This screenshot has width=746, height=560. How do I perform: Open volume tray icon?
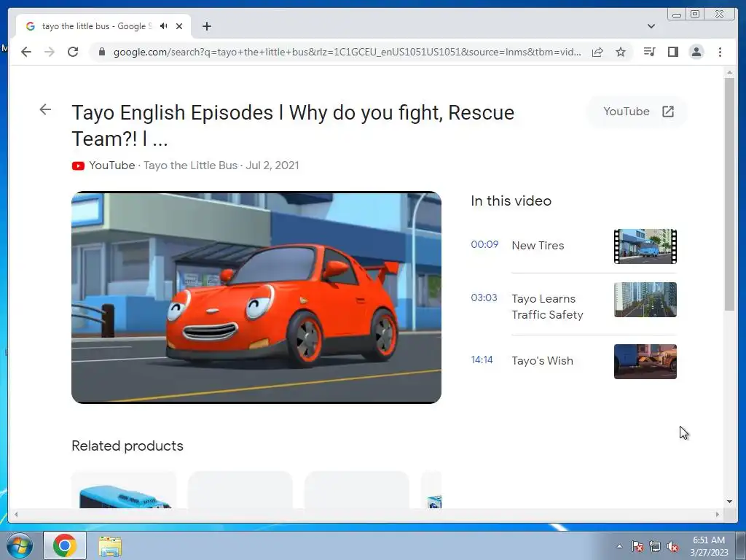pos(672,546)
